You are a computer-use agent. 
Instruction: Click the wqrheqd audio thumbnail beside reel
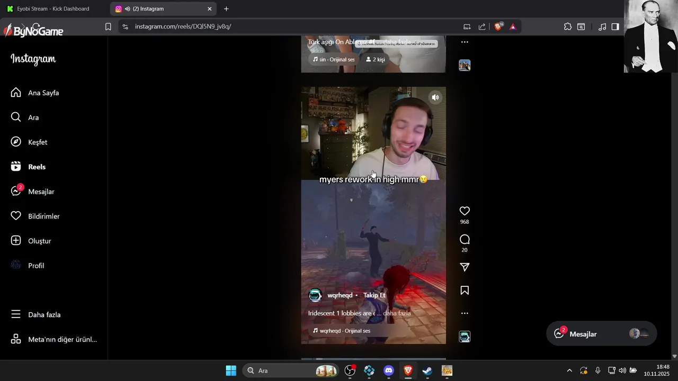[465, 337]
